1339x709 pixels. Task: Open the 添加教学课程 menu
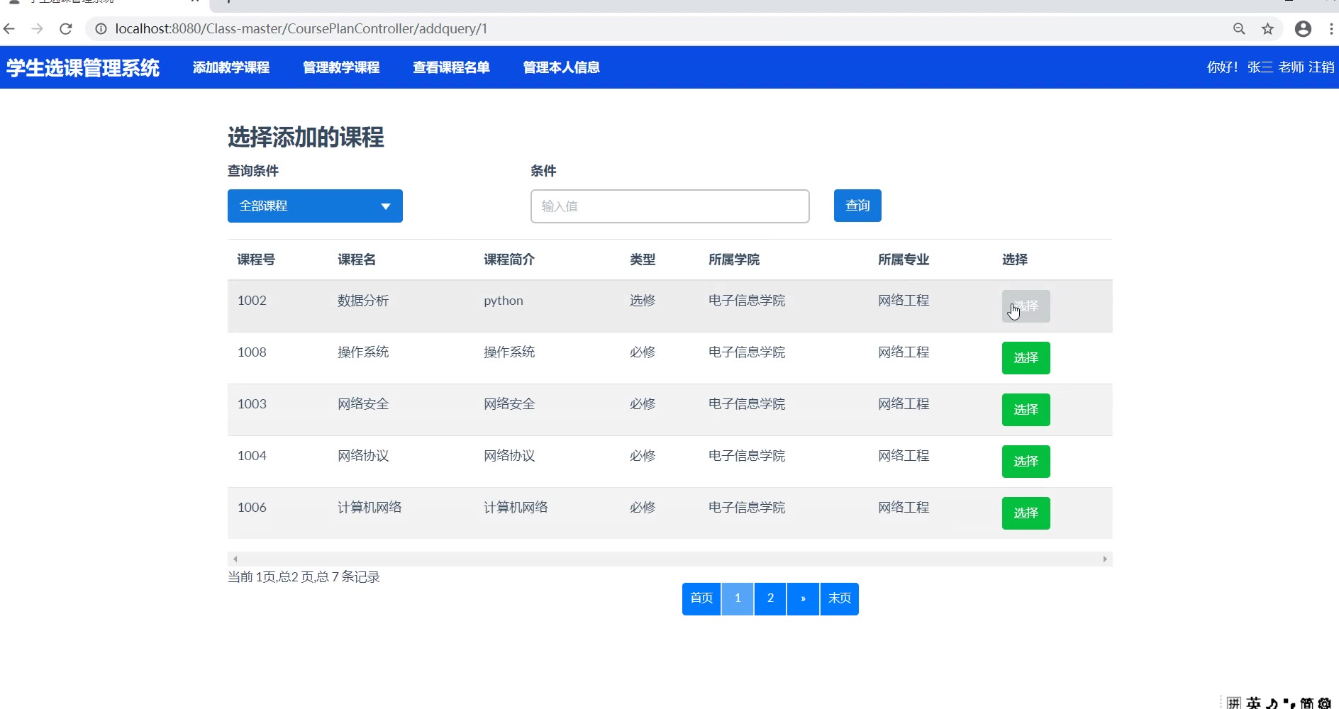(231, 67)
